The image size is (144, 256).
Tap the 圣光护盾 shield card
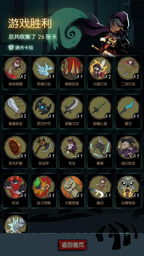click(x=16, y=151)
